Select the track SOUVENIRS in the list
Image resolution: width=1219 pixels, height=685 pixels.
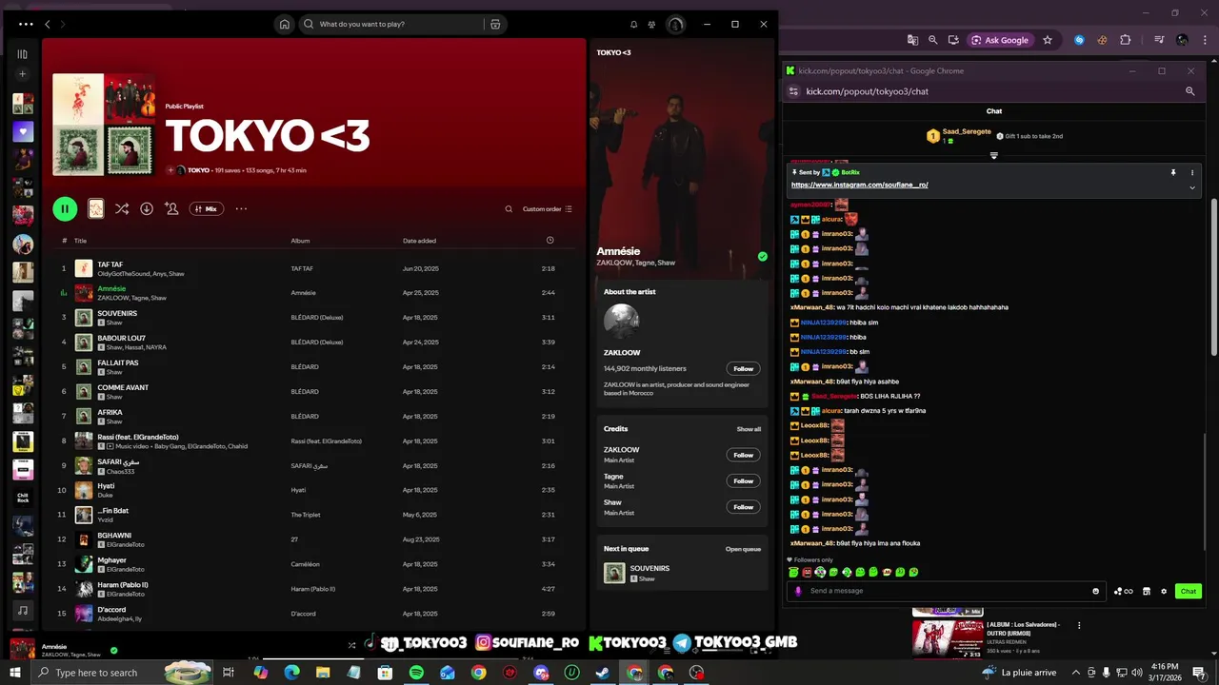[x=117, y=313]
